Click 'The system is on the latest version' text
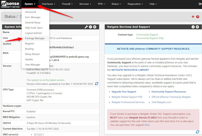 (46, 80)
